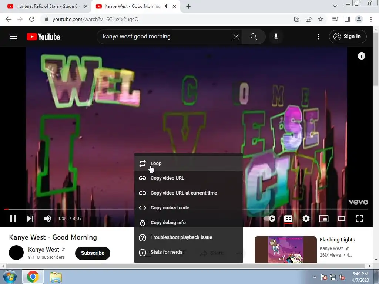Click the Sign in button

point(348,37)
